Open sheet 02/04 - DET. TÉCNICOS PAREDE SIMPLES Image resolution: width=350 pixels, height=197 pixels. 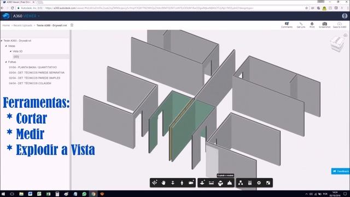click(34, 78)
